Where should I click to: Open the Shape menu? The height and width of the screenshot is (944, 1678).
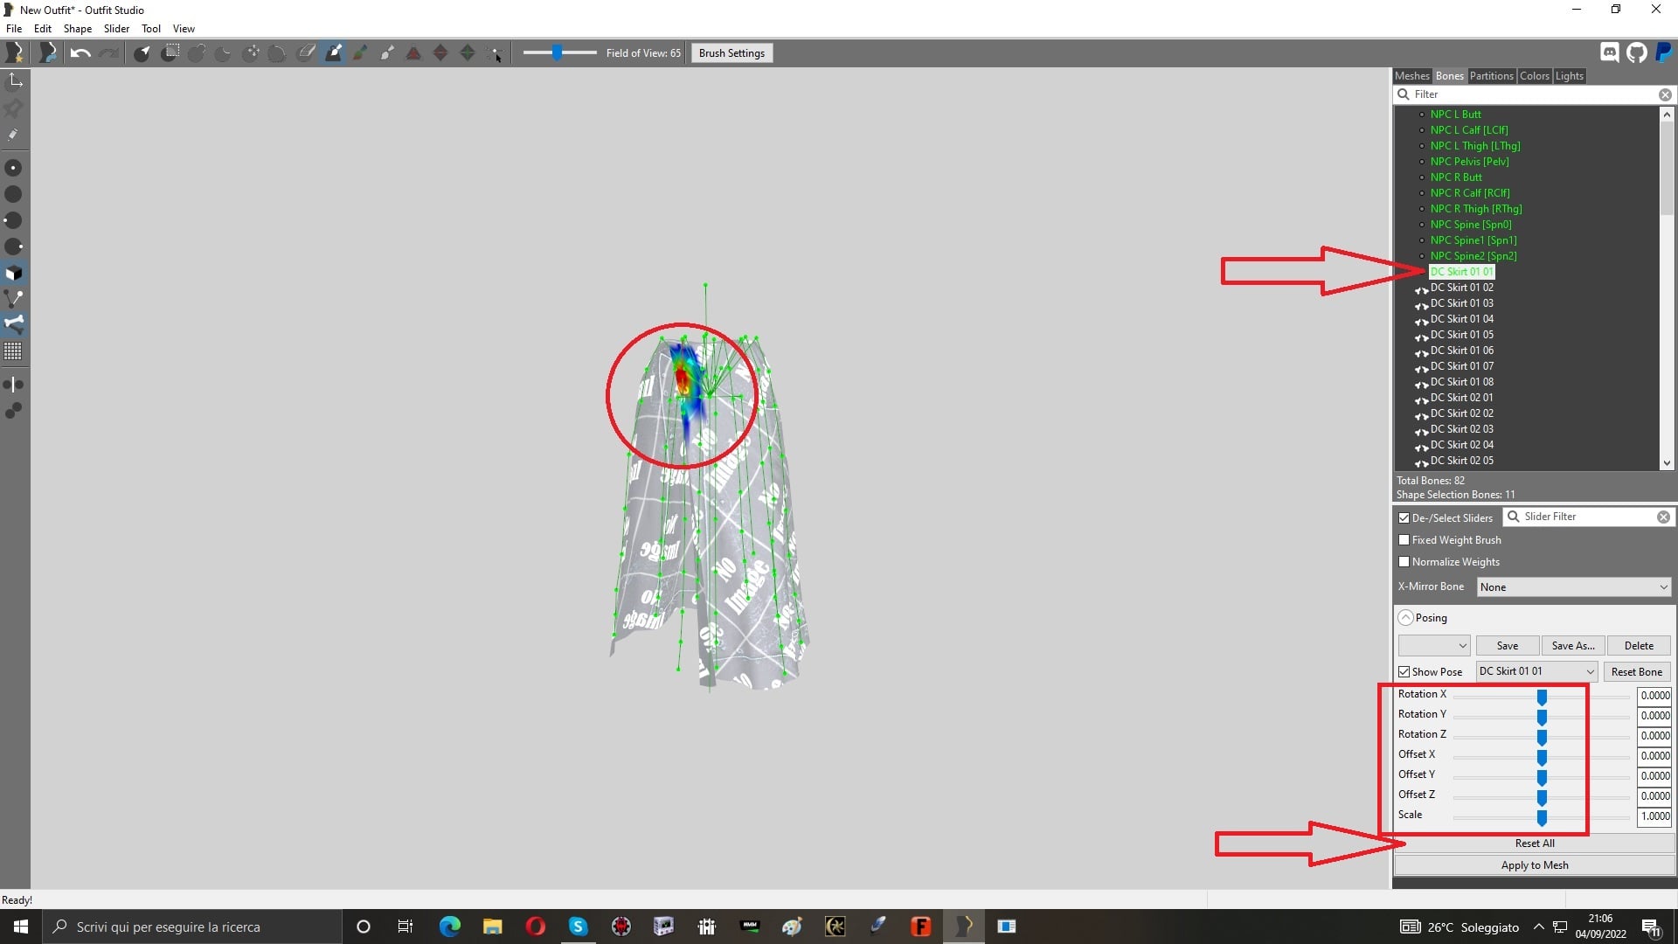(x=78, y=29)
